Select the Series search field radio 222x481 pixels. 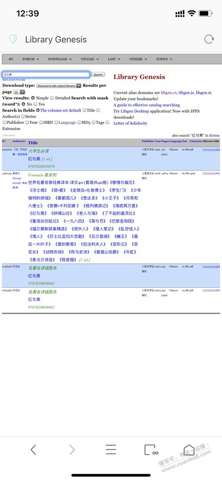tap(23, 116)
